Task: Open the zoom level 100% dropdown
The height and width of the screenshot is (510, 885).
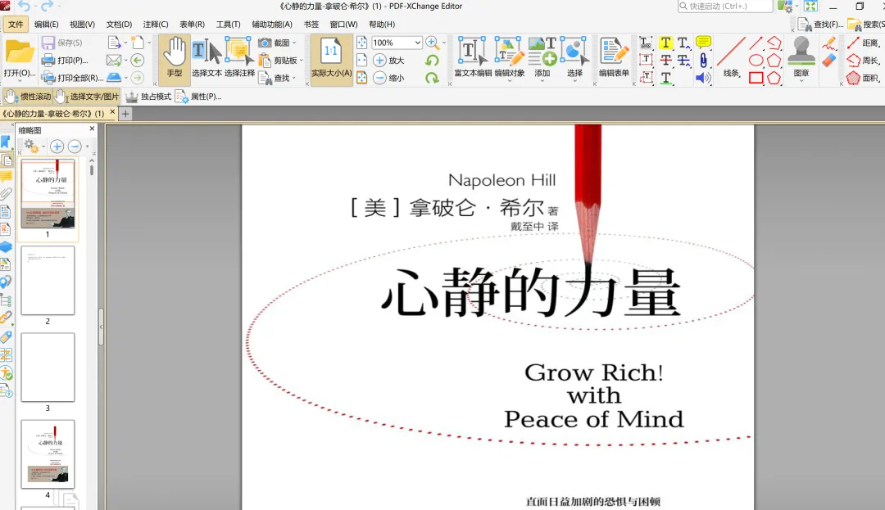Action: (418, 43)
